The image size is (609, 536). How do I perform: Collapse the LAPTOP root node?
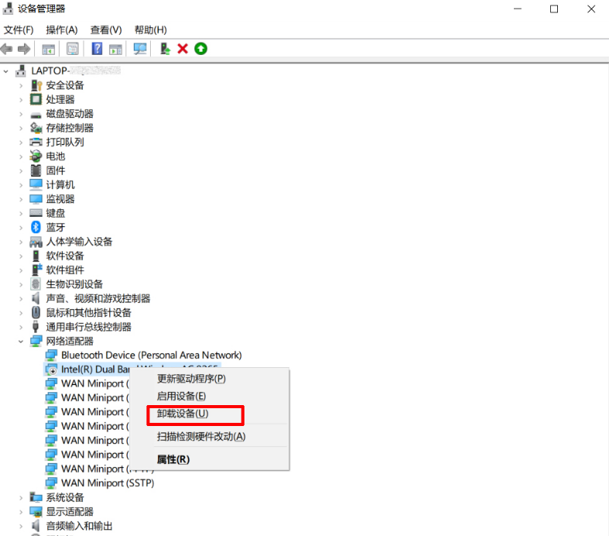click(6, 71)
